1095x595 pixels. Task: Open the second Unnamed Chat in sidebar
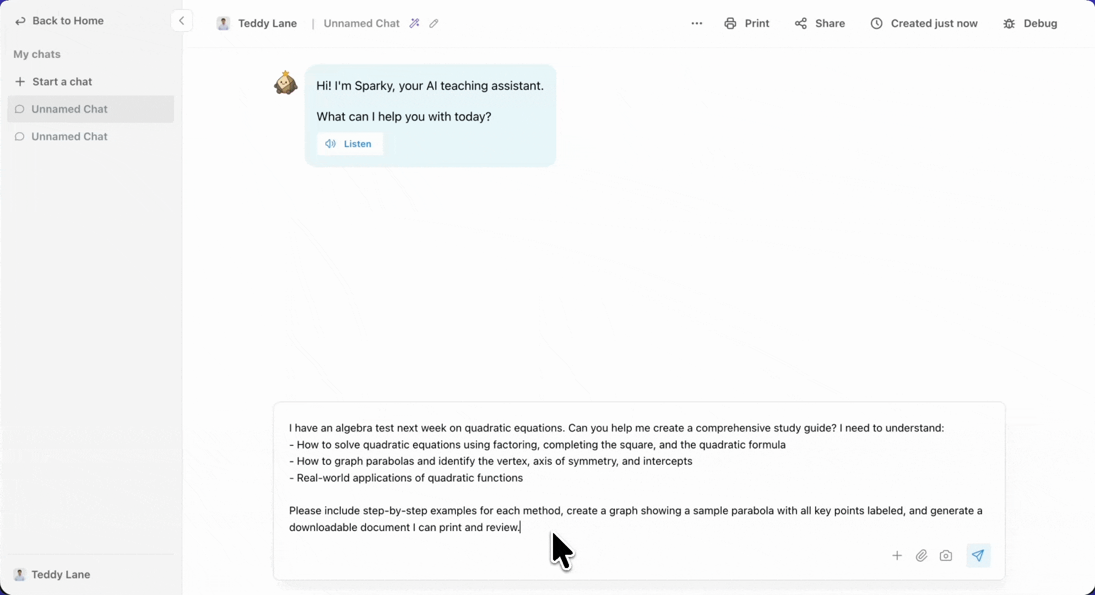91,137
